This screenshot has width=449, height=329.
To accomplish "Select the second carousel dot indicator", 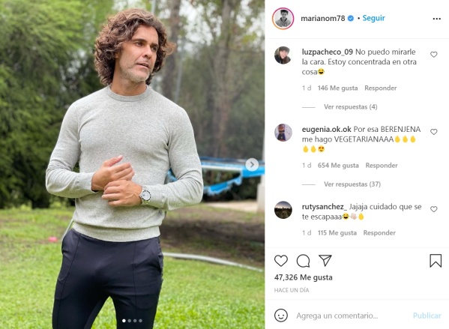I will tap(130, 321).
